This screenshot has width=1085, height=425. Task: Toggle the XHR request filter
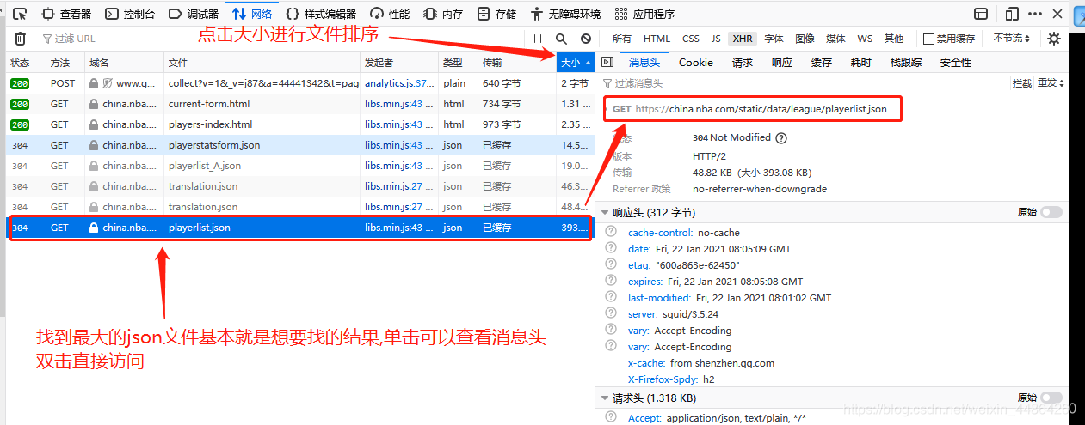point(742,39)
